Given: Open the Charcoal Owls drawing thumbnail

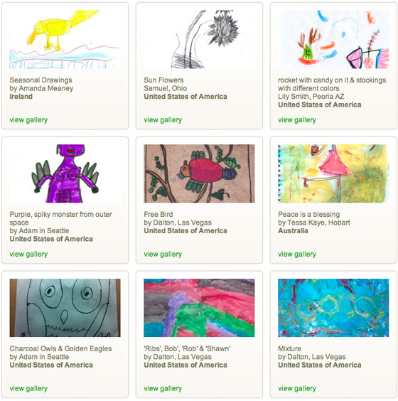Looking at the screenshot, I should (65, 308).
